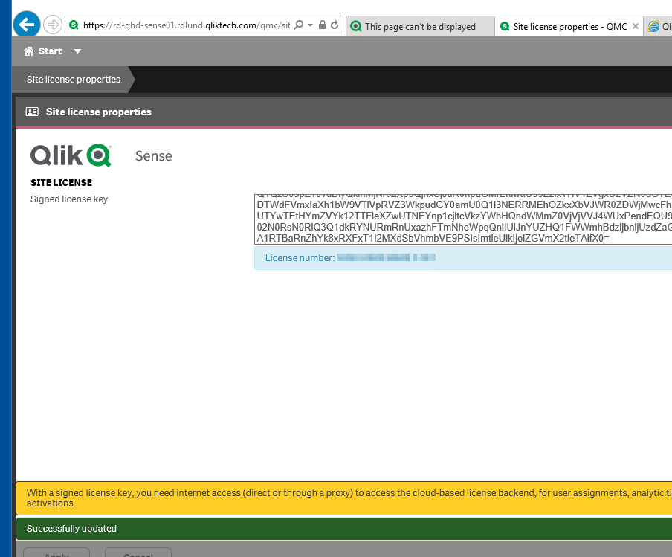Click the 'Successfully updated' notification banner
This screenshot has width=672, height=557.
pos(336,529)
